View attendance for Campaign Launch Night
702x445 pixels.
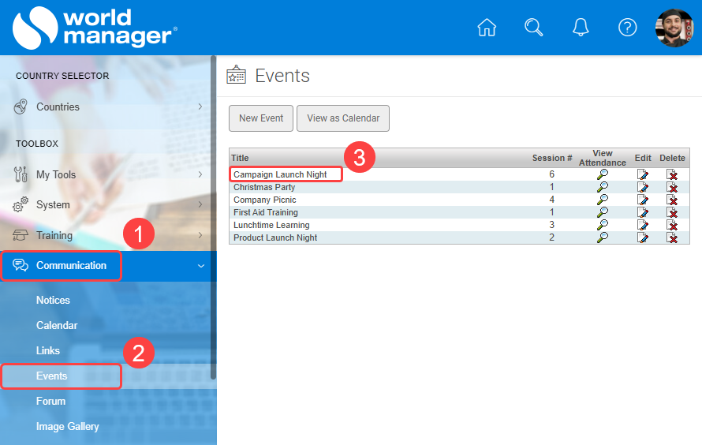click(x=602, y=174)
